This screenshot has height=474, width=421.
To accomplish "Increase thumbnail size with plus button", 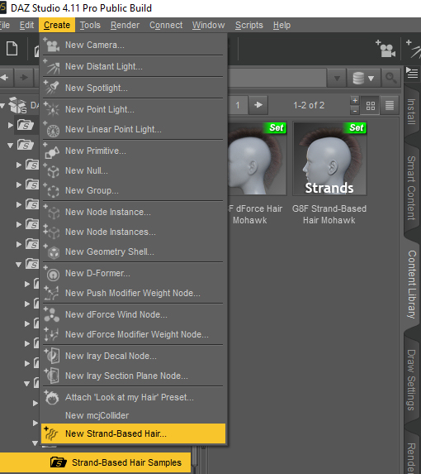I will [355, 101].
